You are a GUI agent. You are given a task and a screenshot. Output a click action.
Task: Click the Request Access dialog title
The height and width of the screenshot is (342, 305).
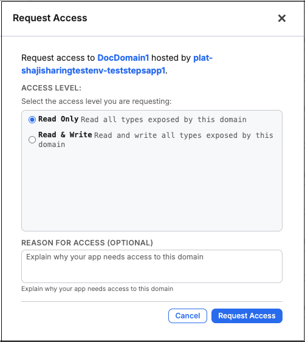click(50, 18)
